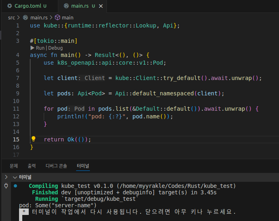The height and width of the screenshot is (221, 279).
Task: Open the 디버그 콘솔 panel tab
Action: 56,166
